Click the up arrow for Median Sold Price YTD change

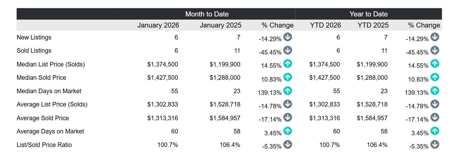435,77
